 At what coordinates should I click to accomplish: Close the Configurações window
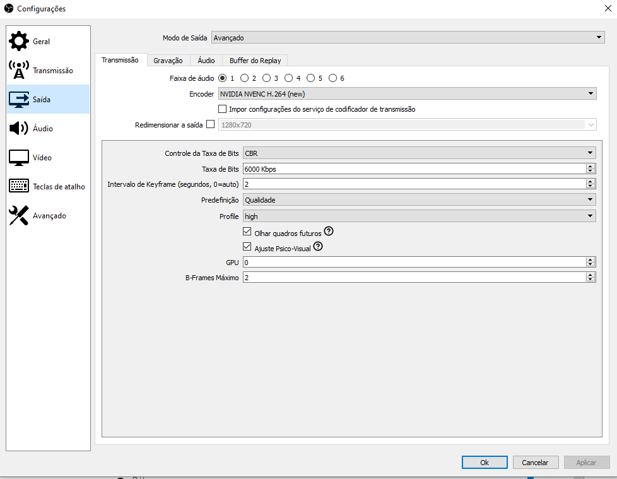point(608,8)
